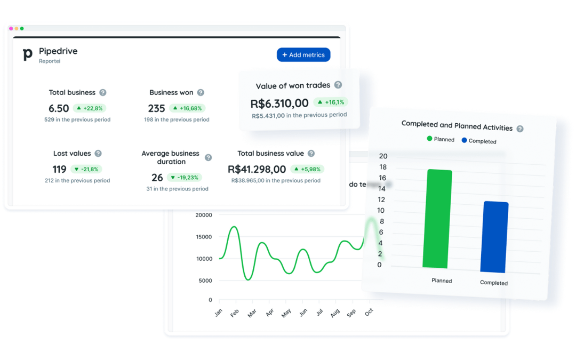576x360 pixels.
Task: Click the Total business value 6.50
Action: click(x=59, y=108)
